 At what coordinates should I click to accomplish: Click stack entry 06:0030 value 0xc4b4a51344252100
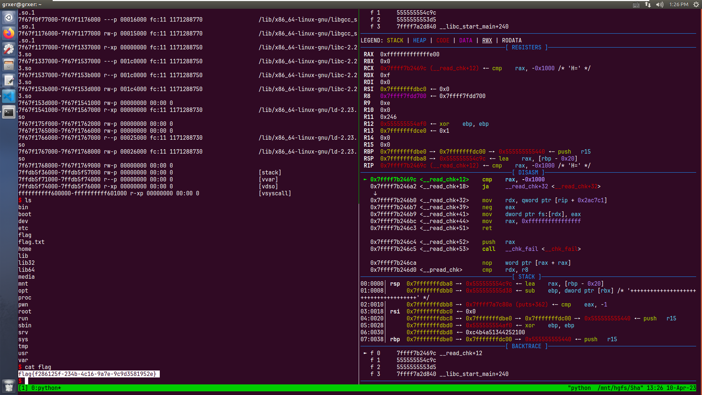(495, 332)
